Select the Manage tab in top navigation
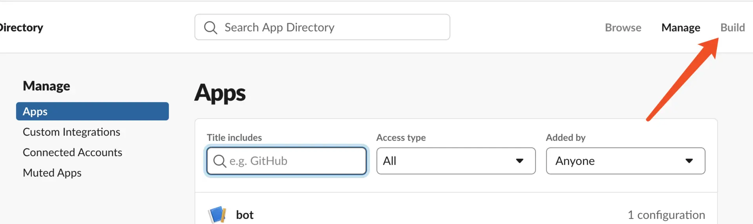This screenshot has width=753, height=224. click(680, 28)
